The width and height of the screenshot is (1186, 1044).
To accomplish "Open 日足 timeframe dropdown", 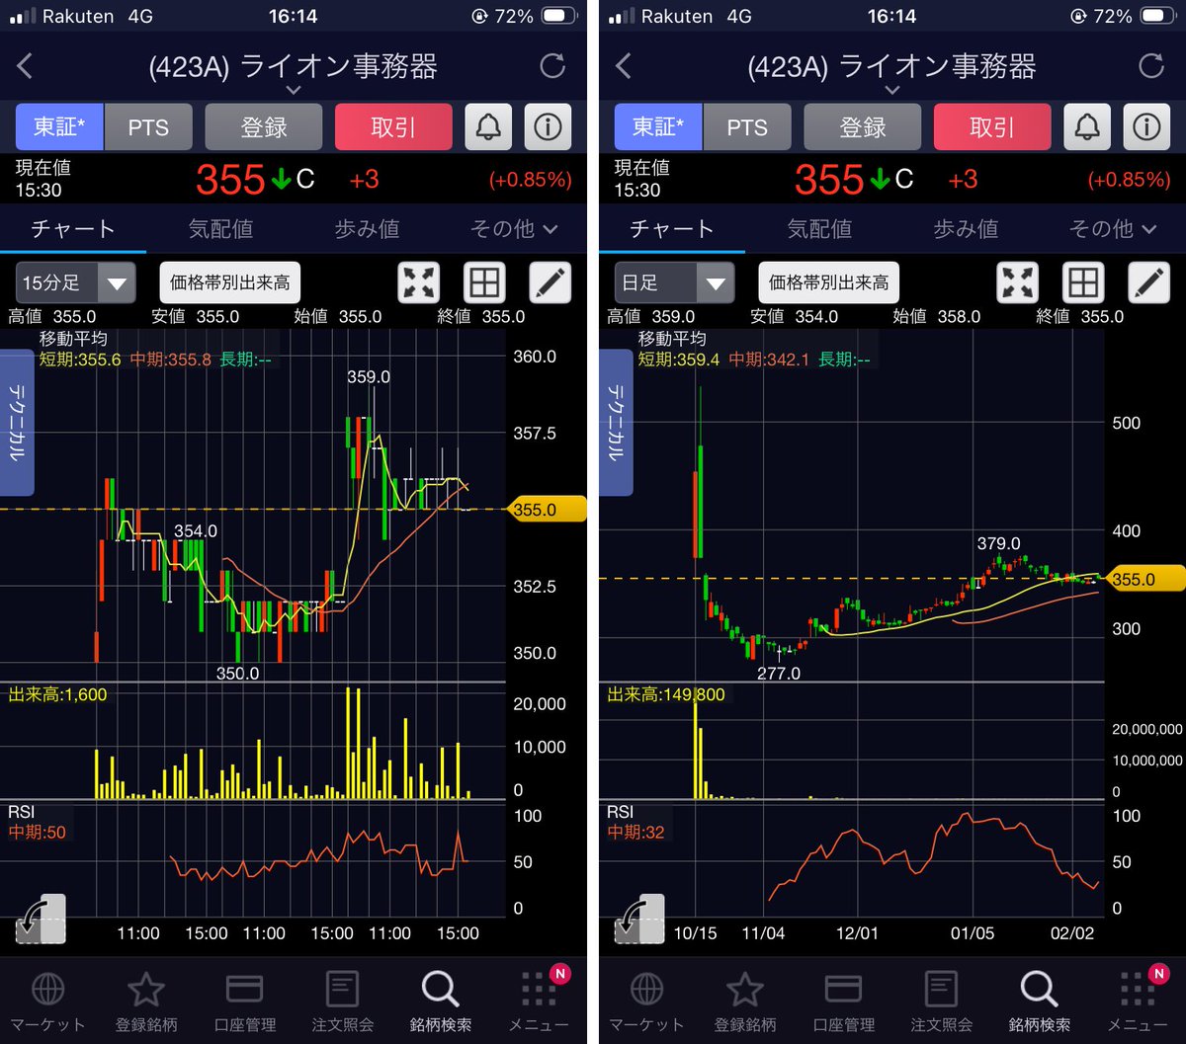I will [674, 282].
